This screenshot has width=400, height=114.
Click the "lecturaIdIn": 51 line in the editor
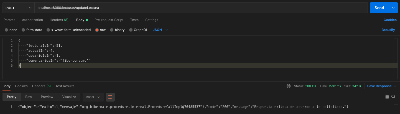tap(44, 46)
